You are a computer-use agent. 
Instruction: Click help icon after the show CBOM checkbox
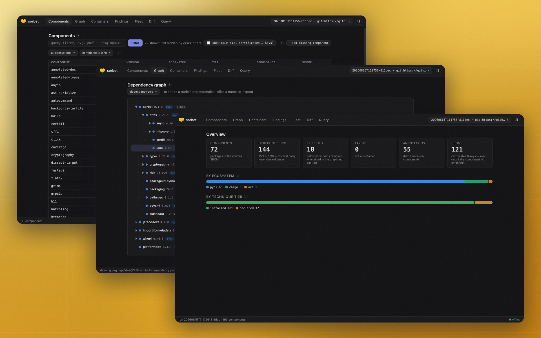(x=281, y=43)
